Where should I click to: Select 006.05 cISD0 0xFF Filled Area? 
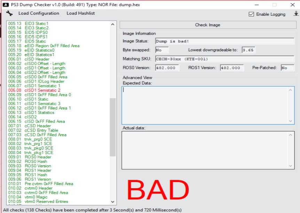(38, 77)
